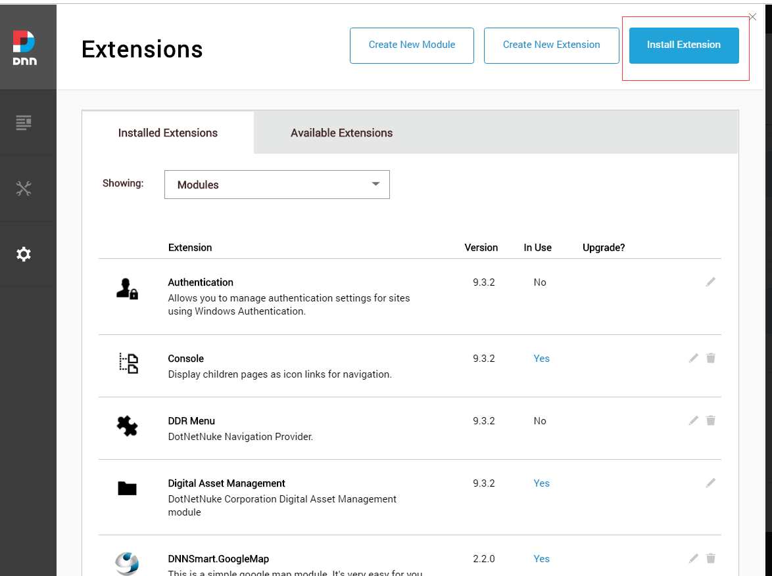Open the Content menu icon in sidebar
The height and width of the screenshot is (576, 772).
[x=24, y=122]
